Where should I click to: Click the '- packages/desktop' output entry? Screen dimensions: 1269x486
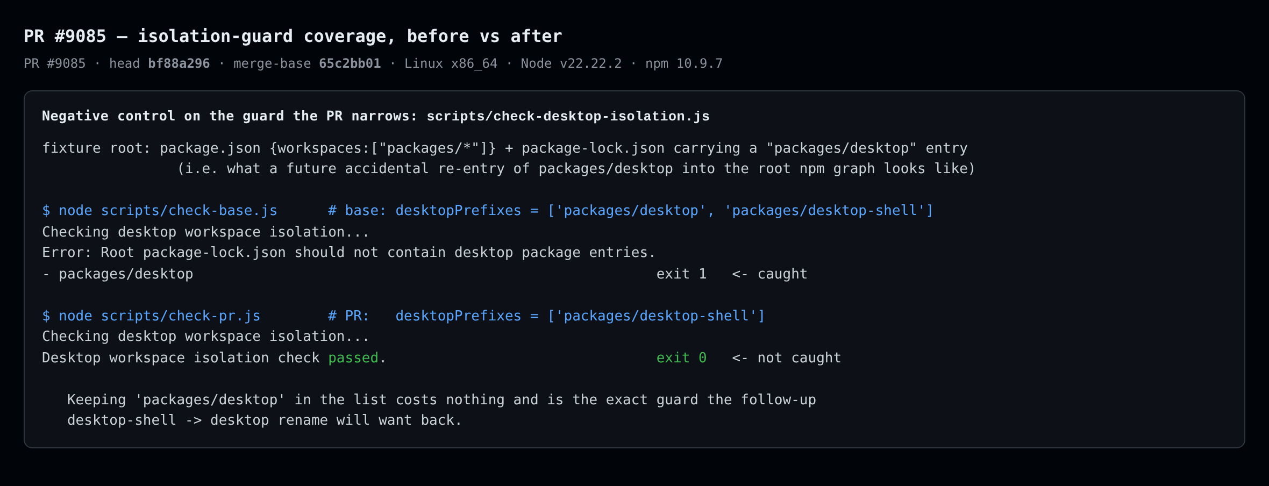[117, 274]
